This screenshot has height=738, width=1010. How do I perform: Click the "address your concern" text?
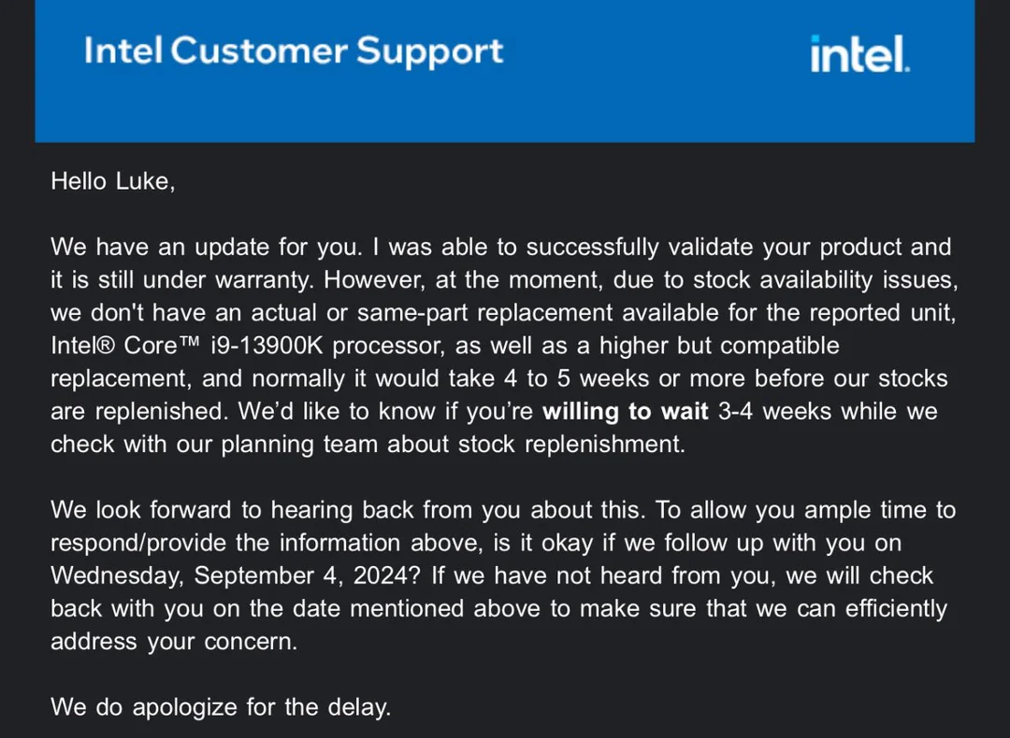174,642
